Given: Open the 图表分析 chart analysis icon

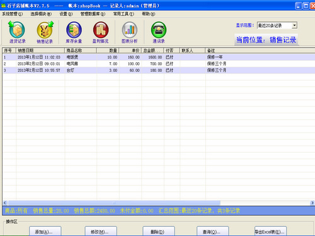Looking at the screenshot, I should [x=130, y=32].
